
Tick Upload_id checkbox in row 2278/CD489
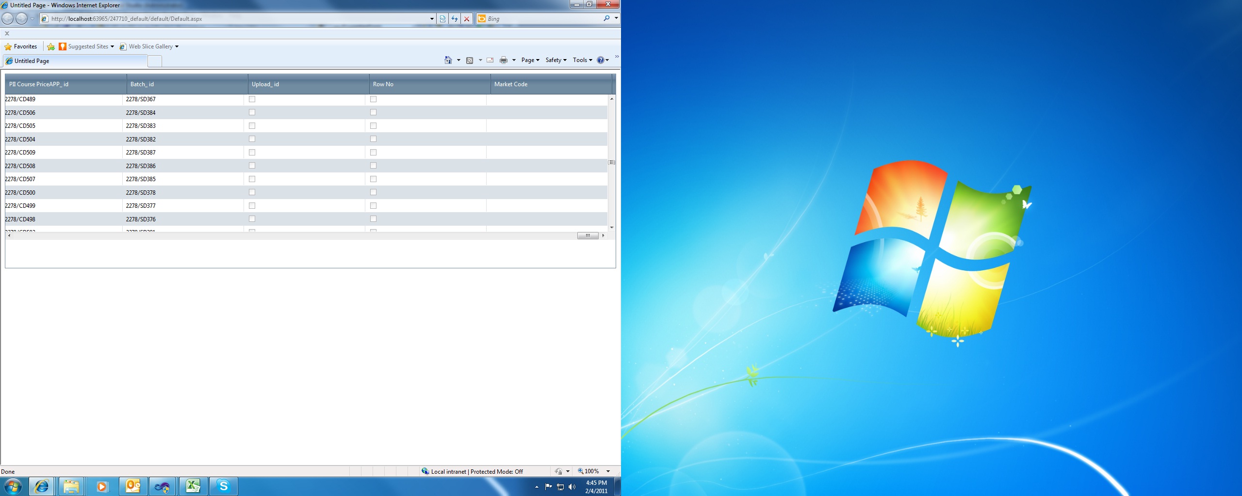coord(252,99)
